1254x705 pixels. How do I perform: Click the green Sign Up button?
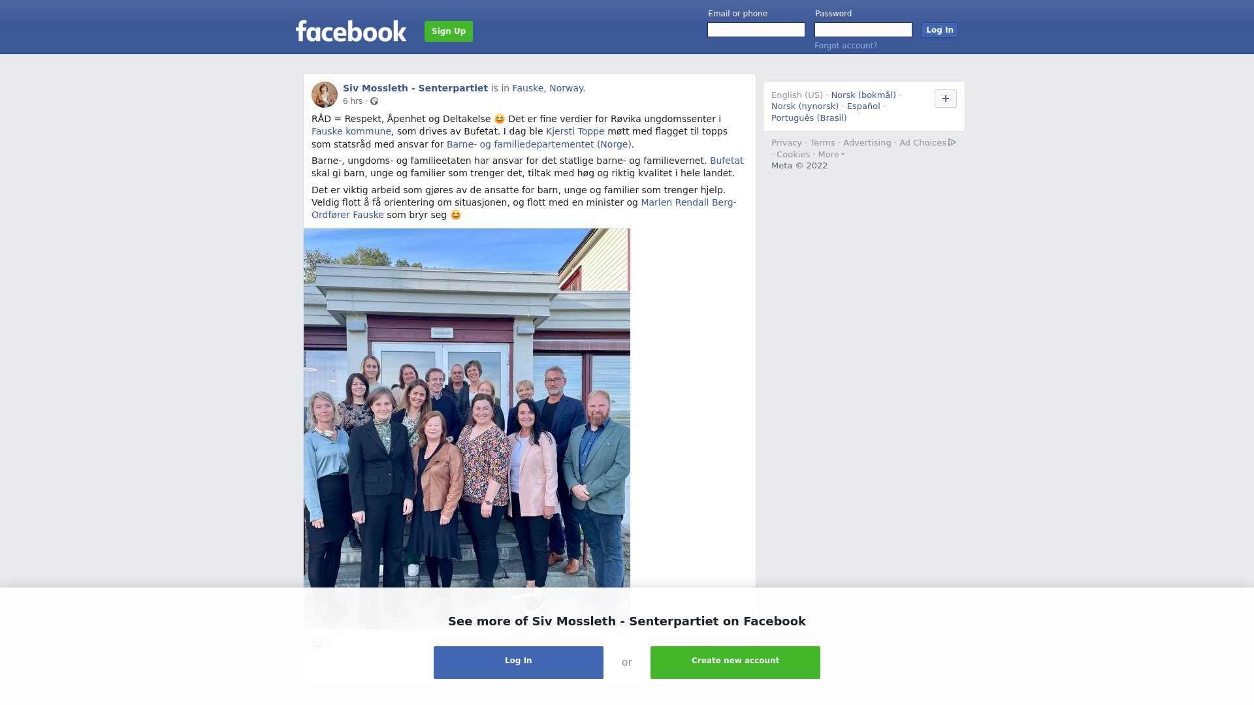pos(449,31)
